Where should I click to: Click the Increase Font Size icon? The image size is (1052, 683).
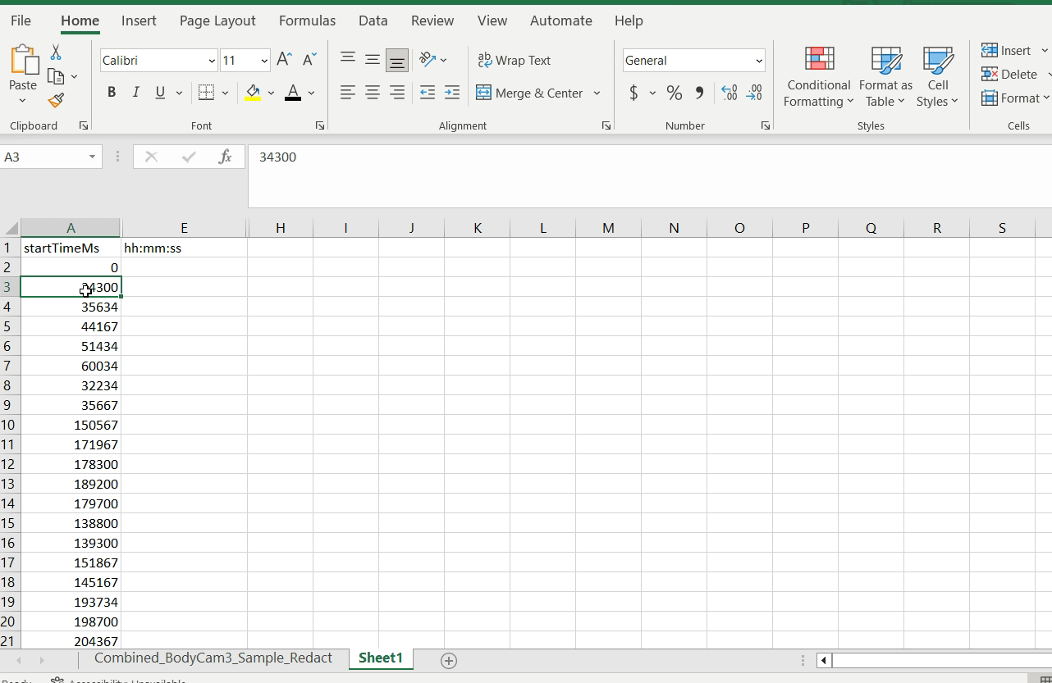click(x=284, y=60)
